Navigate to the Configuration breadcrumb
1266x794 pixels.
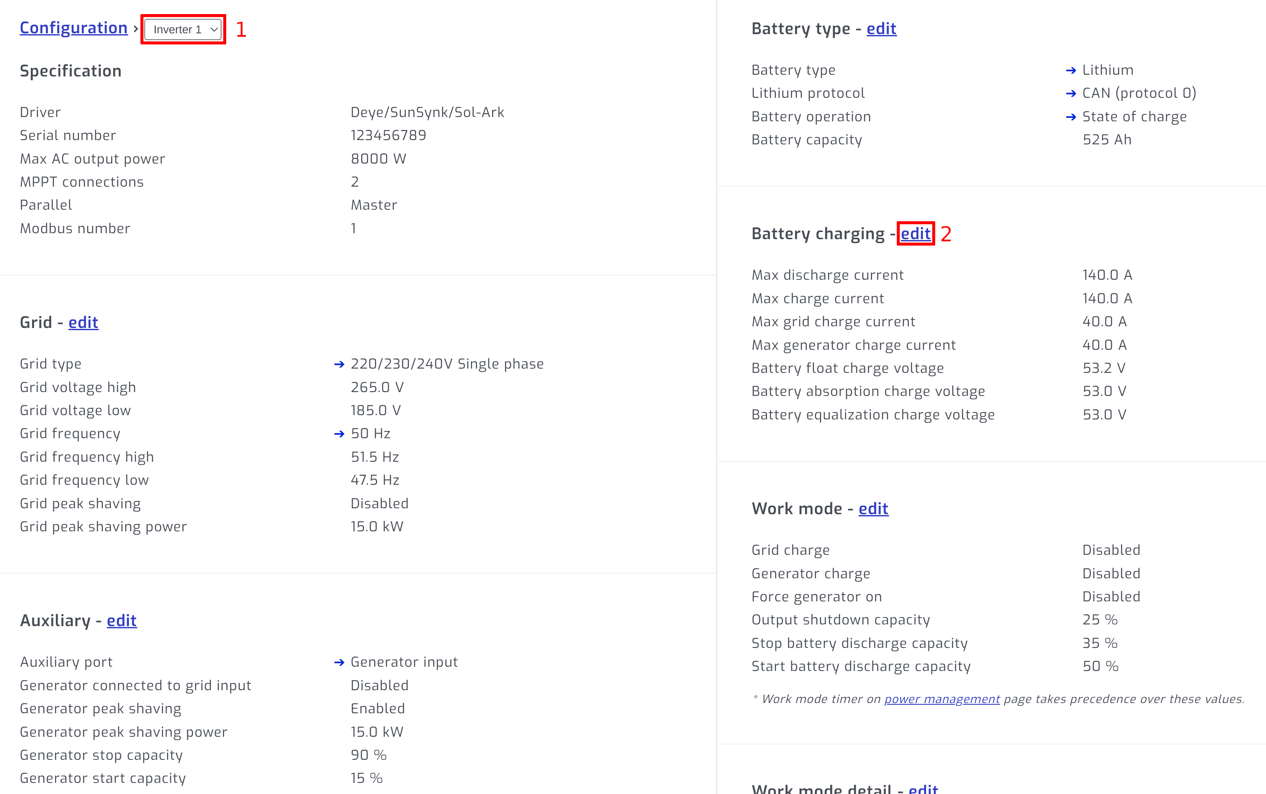coord(73,27)
